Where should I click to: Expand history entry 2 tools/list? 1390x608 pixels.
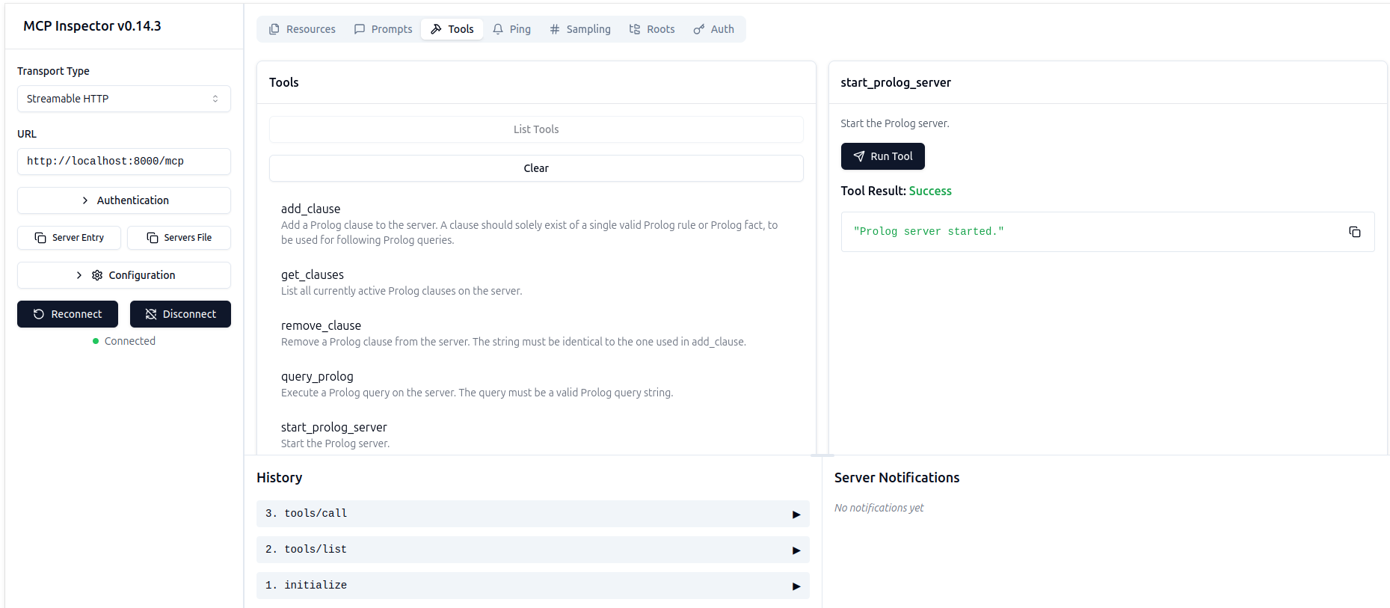[532, 550]
